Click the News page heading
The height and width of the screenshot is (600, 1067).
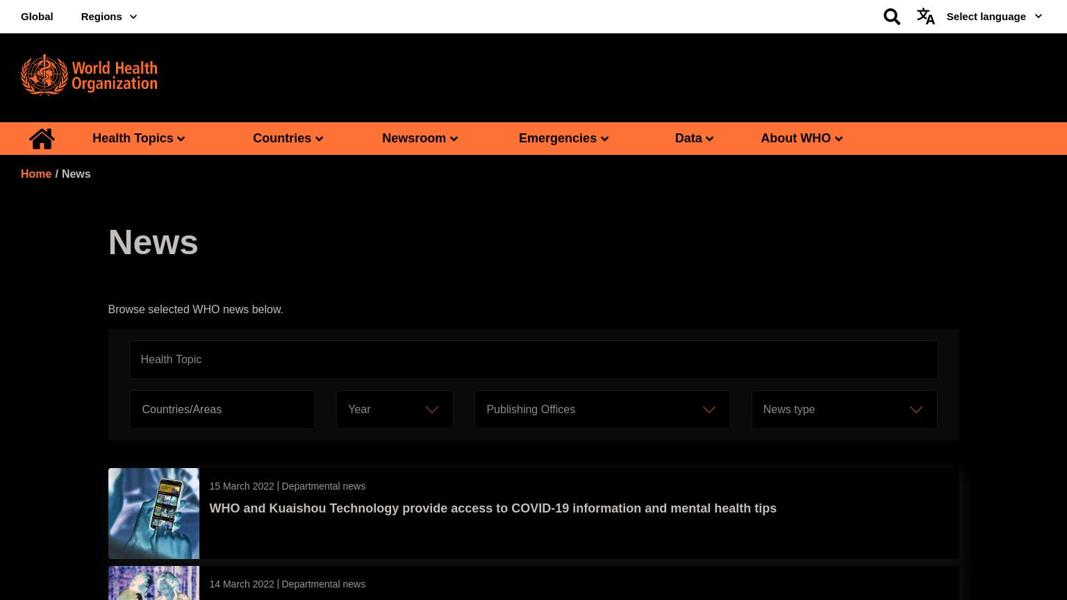tap(154, 242)
